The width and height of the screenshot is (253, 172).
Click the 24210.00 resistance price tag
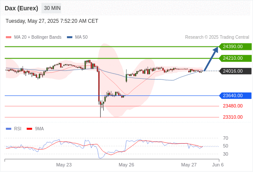click(x=235, y=58)
